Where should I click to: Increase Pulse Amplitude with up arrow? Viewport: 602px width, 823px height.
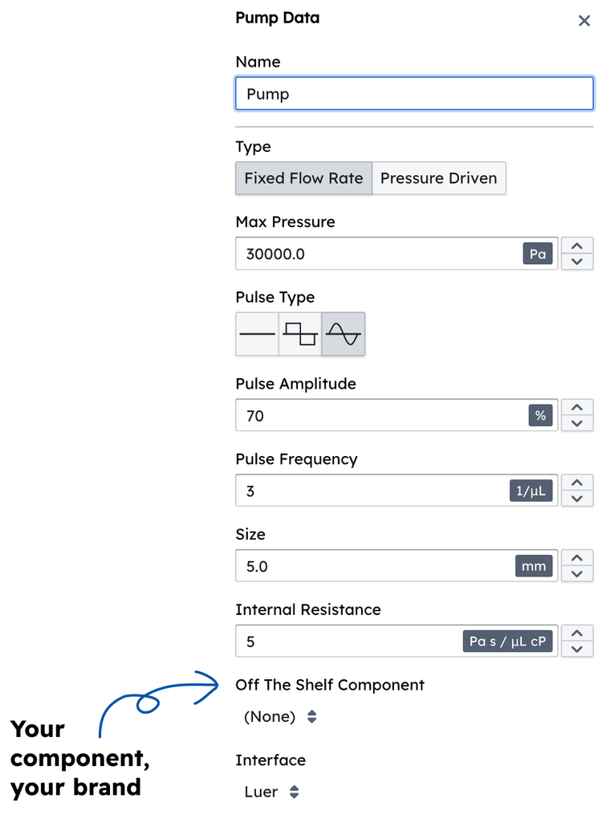(x=576, y=407)
